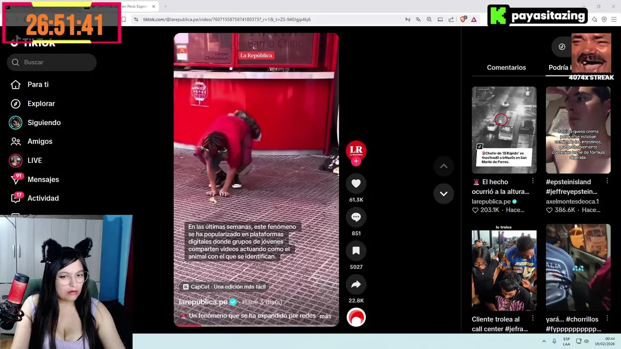The width and height of the screenshot is (621, 349).
Task: Share video with arrow icon 22.8K
Action: tap(356, 285)
